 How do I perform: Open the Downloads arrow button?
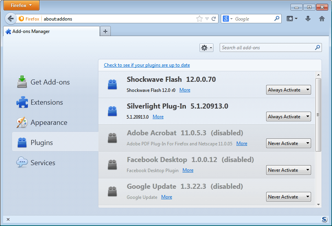tap(308, 19)
